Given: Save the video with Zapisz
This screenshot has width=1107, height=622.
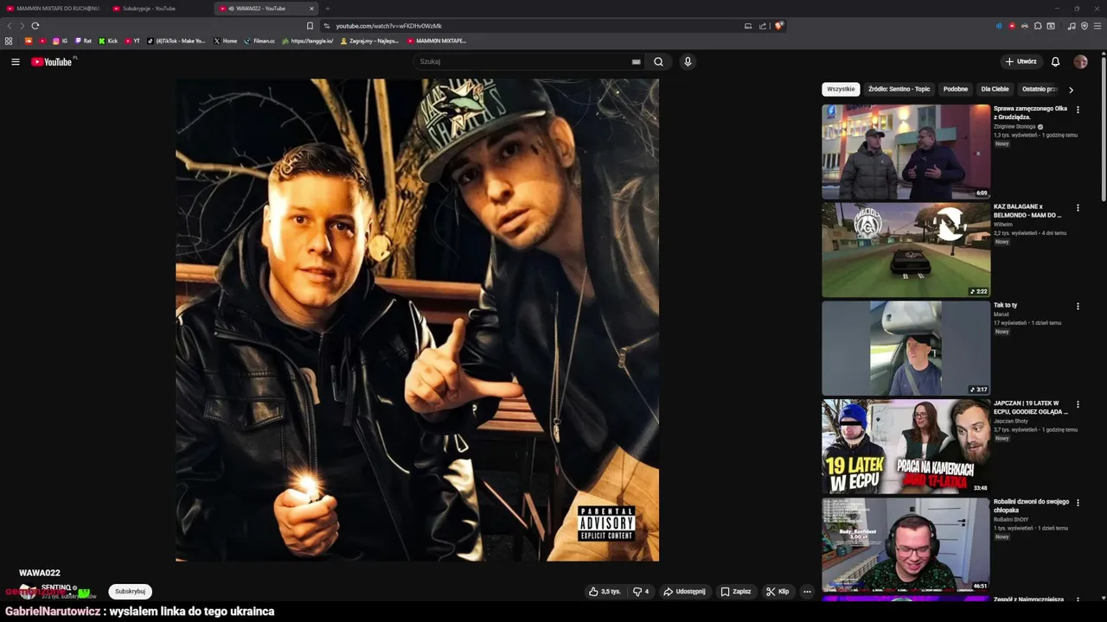Looking at the screenshot, I should 736,592.
